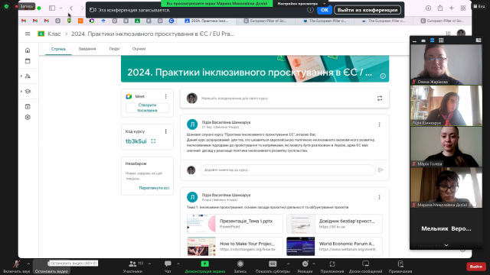Open the settings gear in left sidebar
The image size is (490, 275).
click(x=28, y=118)
